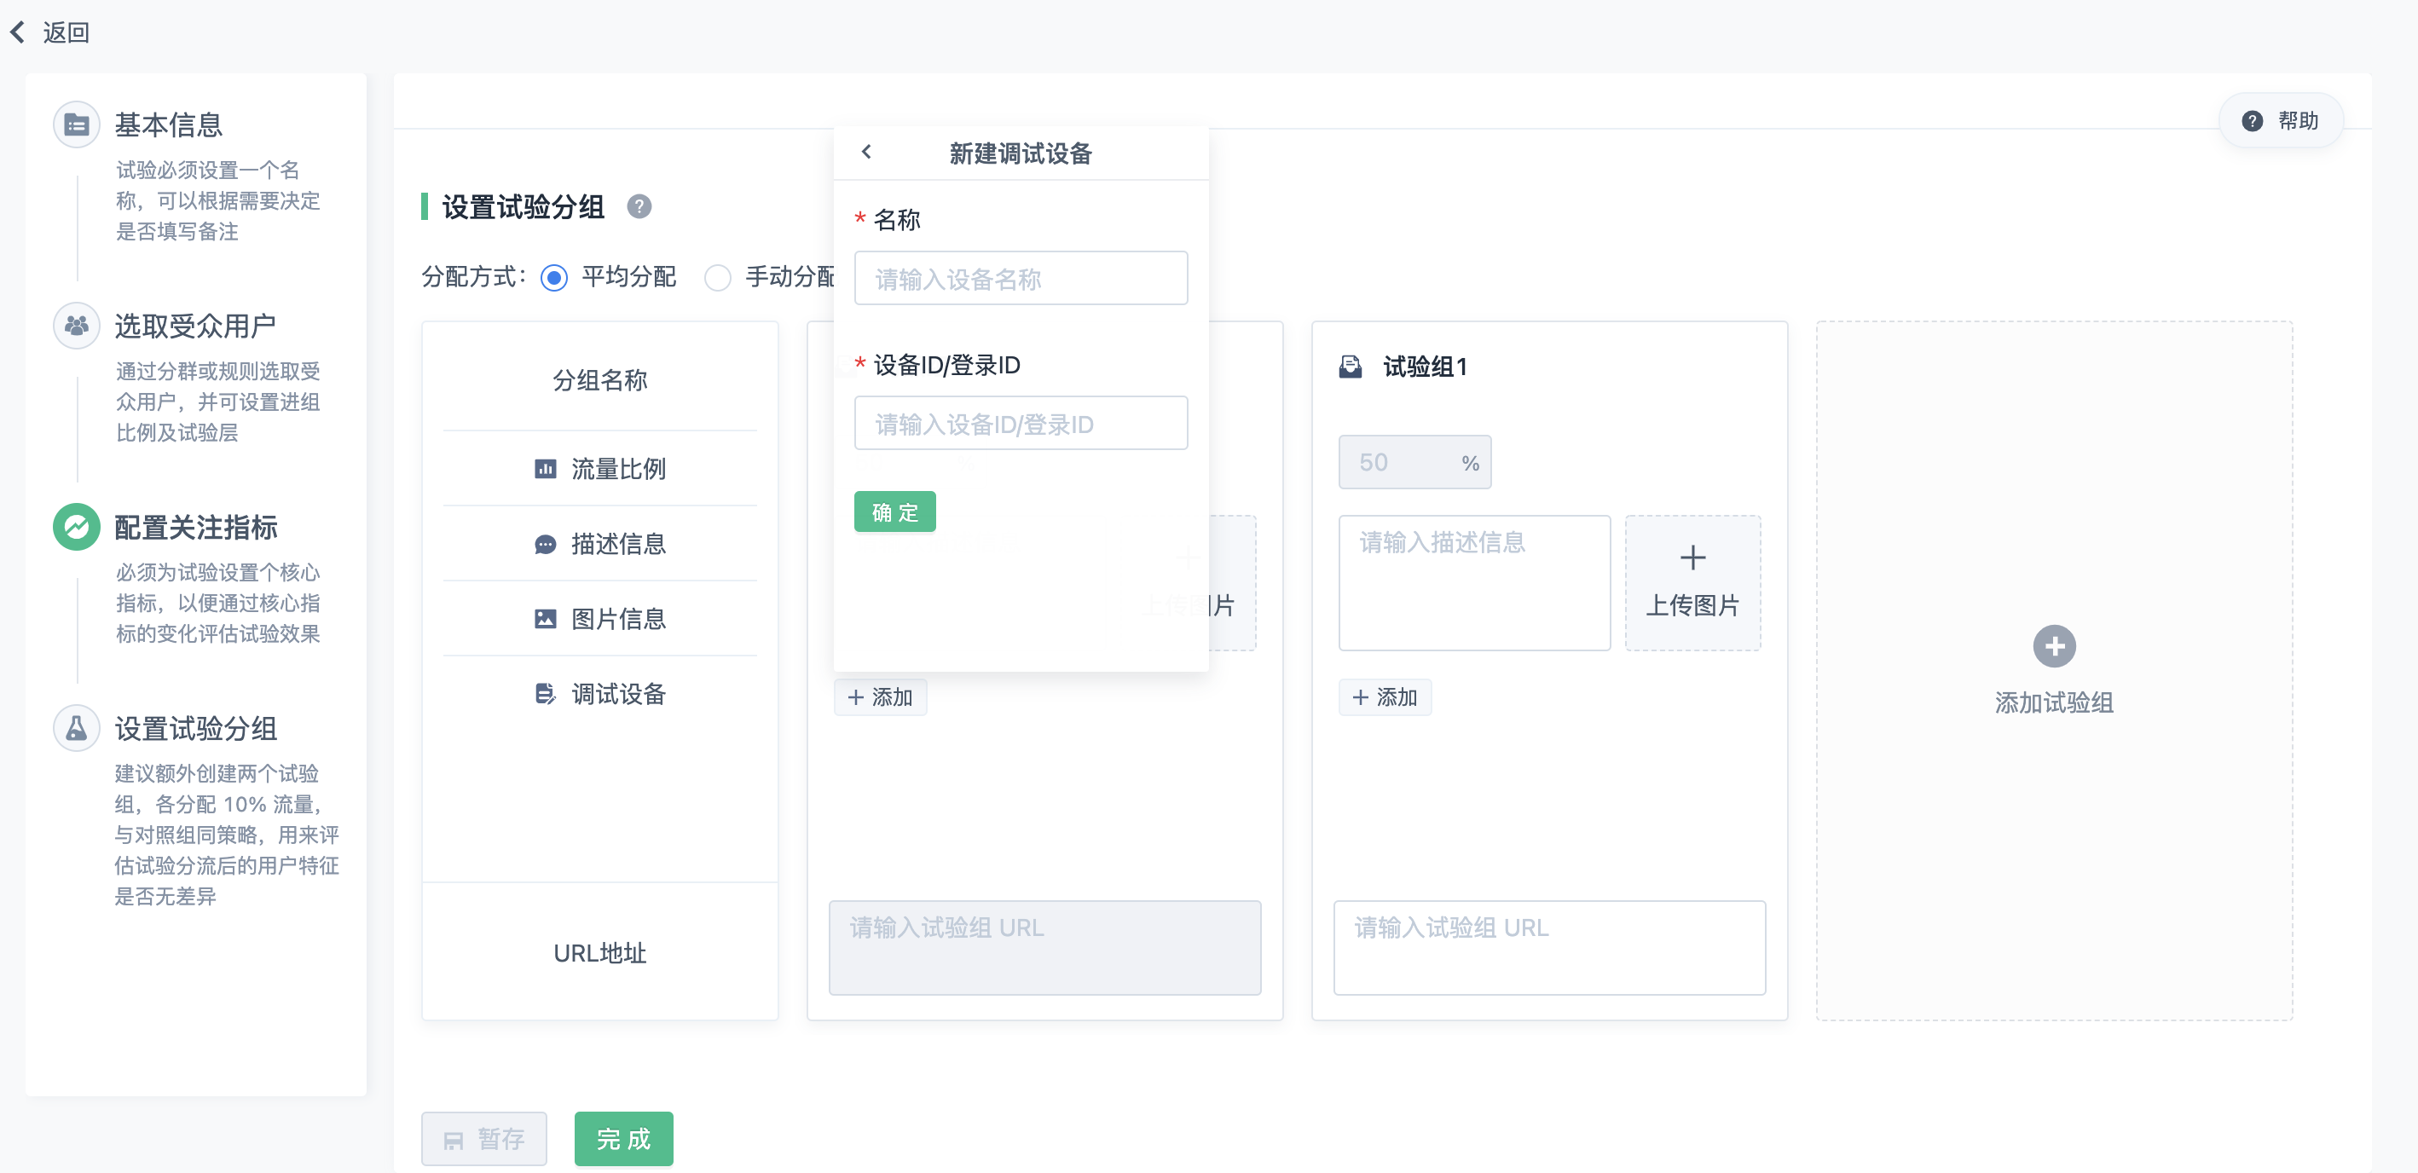The image size is (2418, 1173).
Task: Click the 暂存 save draft button
Action: click(x=483, y=1138)
